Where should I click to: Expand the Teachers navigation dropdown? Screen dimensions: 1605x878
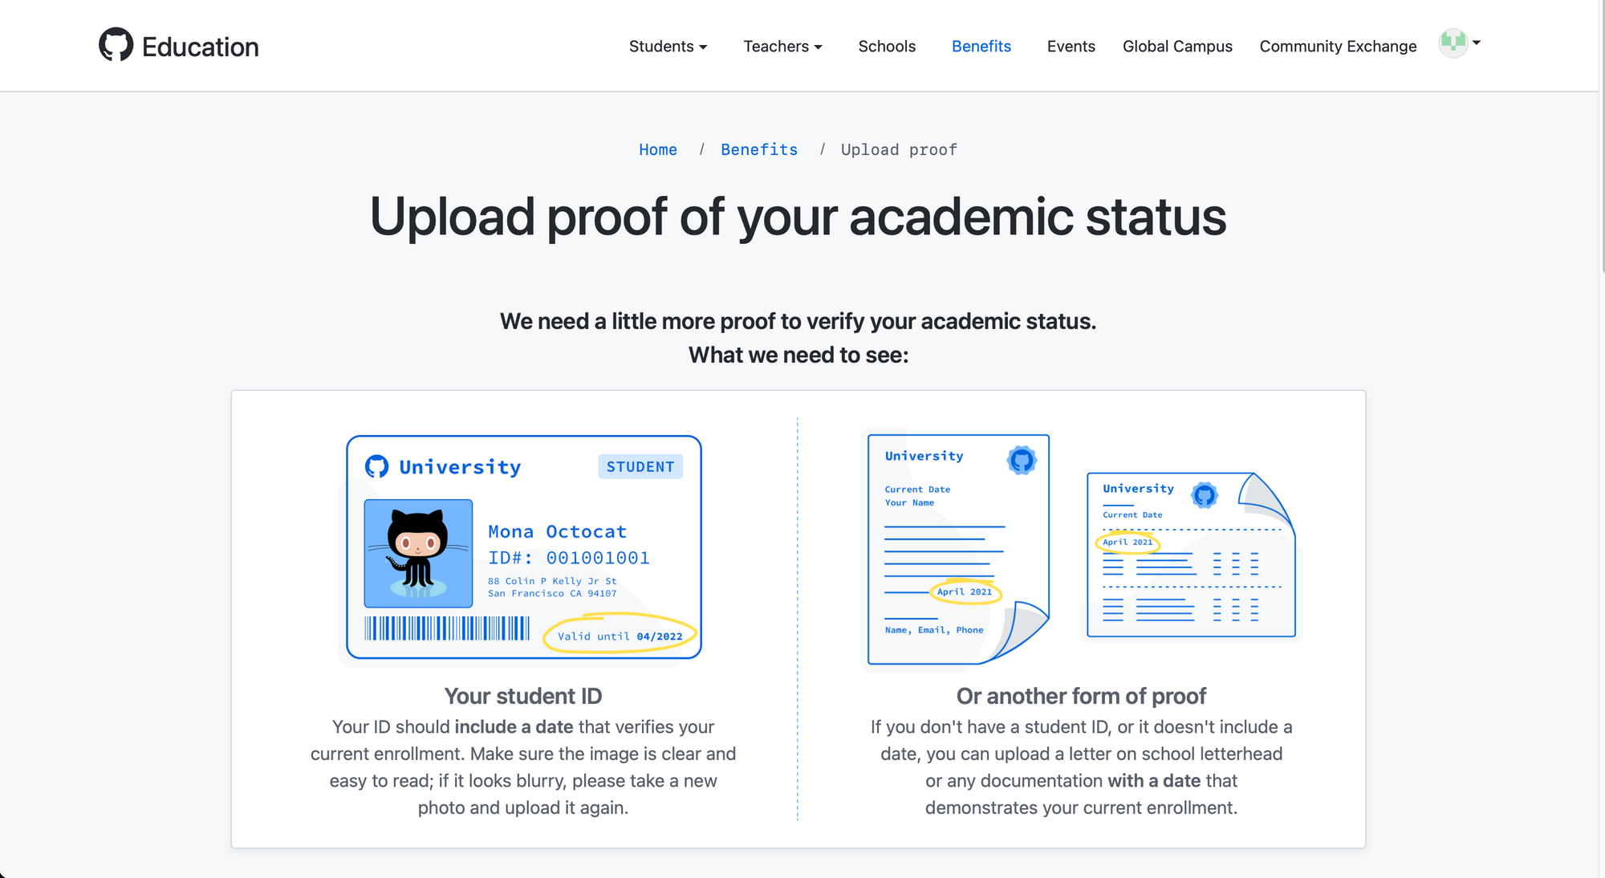(782, 46)
